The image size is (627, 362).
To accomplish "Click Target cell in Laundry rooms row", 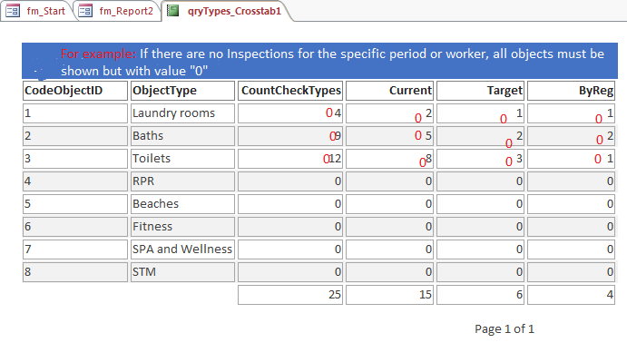I will tap(480, 113).
